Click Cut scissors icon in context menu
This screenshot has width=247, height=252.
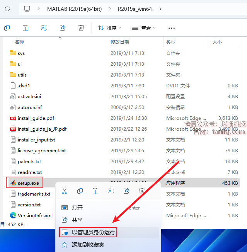(65, 191)
